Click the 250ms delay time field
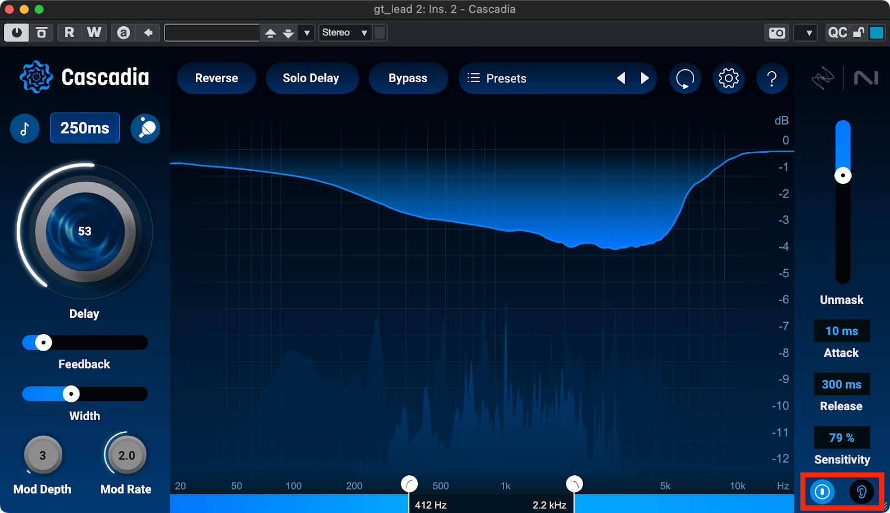 tap(85, 128)
